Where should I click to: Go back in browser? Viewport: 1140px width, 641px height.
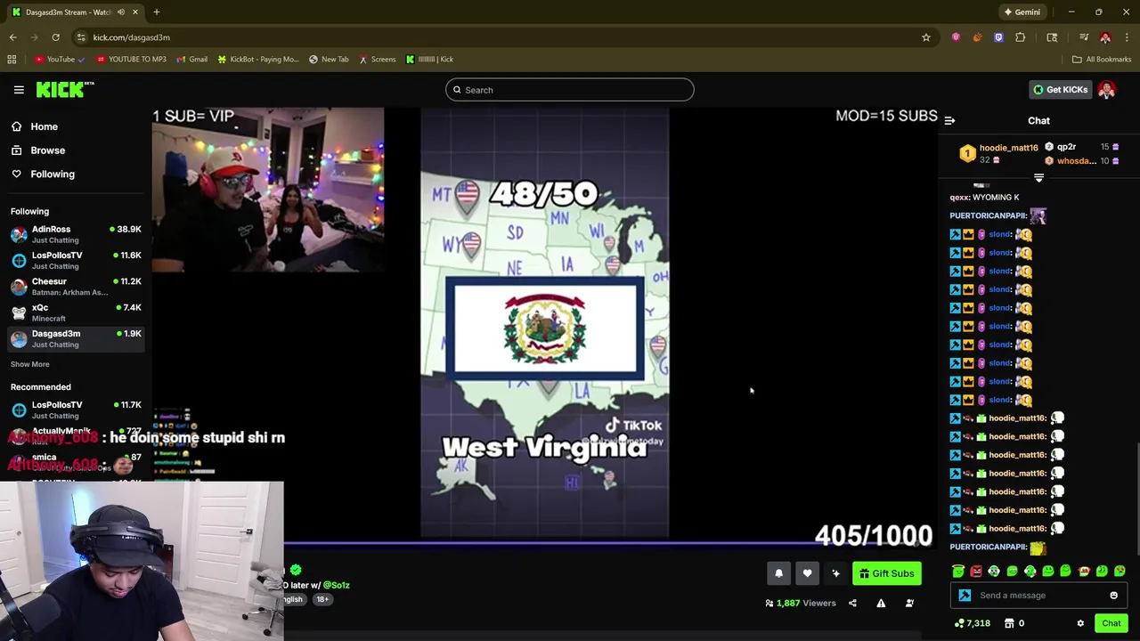[x=12, y=37]
